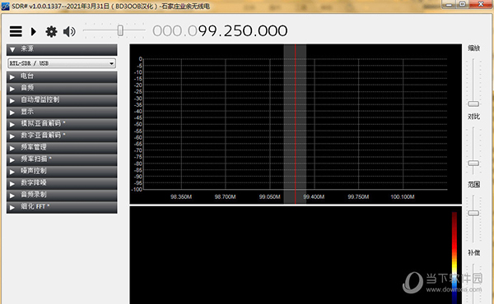Click the waterfall color gradient bar
Viewport: 494px width, 304px height.
point(454,258)
